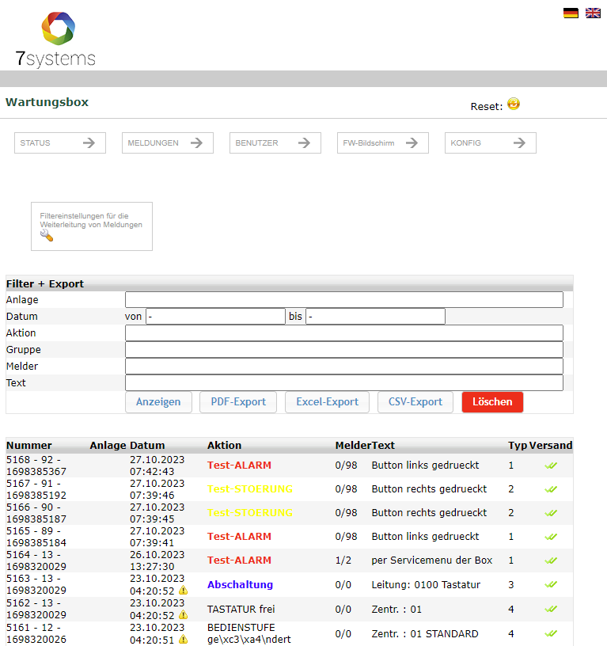Screen dimensions: 607x646
Task: Switch language to German flag
Action: (x=571, y=13)
